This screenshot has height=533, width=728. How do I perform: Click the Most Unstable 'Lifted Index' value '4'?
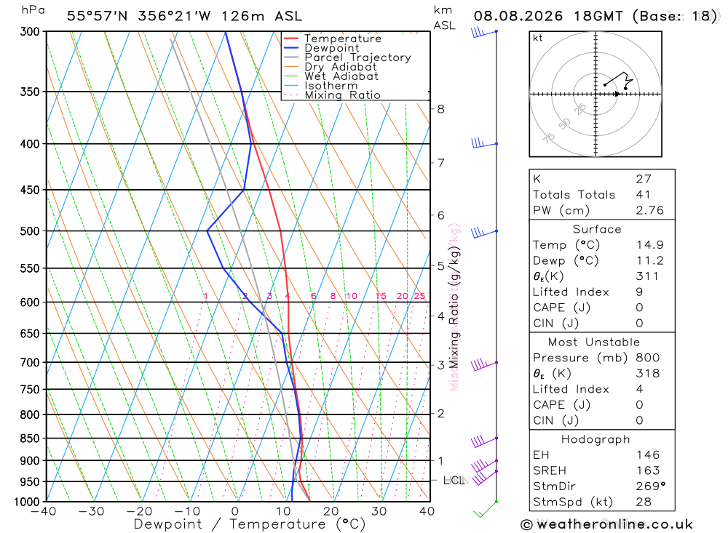(x=639, y=389)
